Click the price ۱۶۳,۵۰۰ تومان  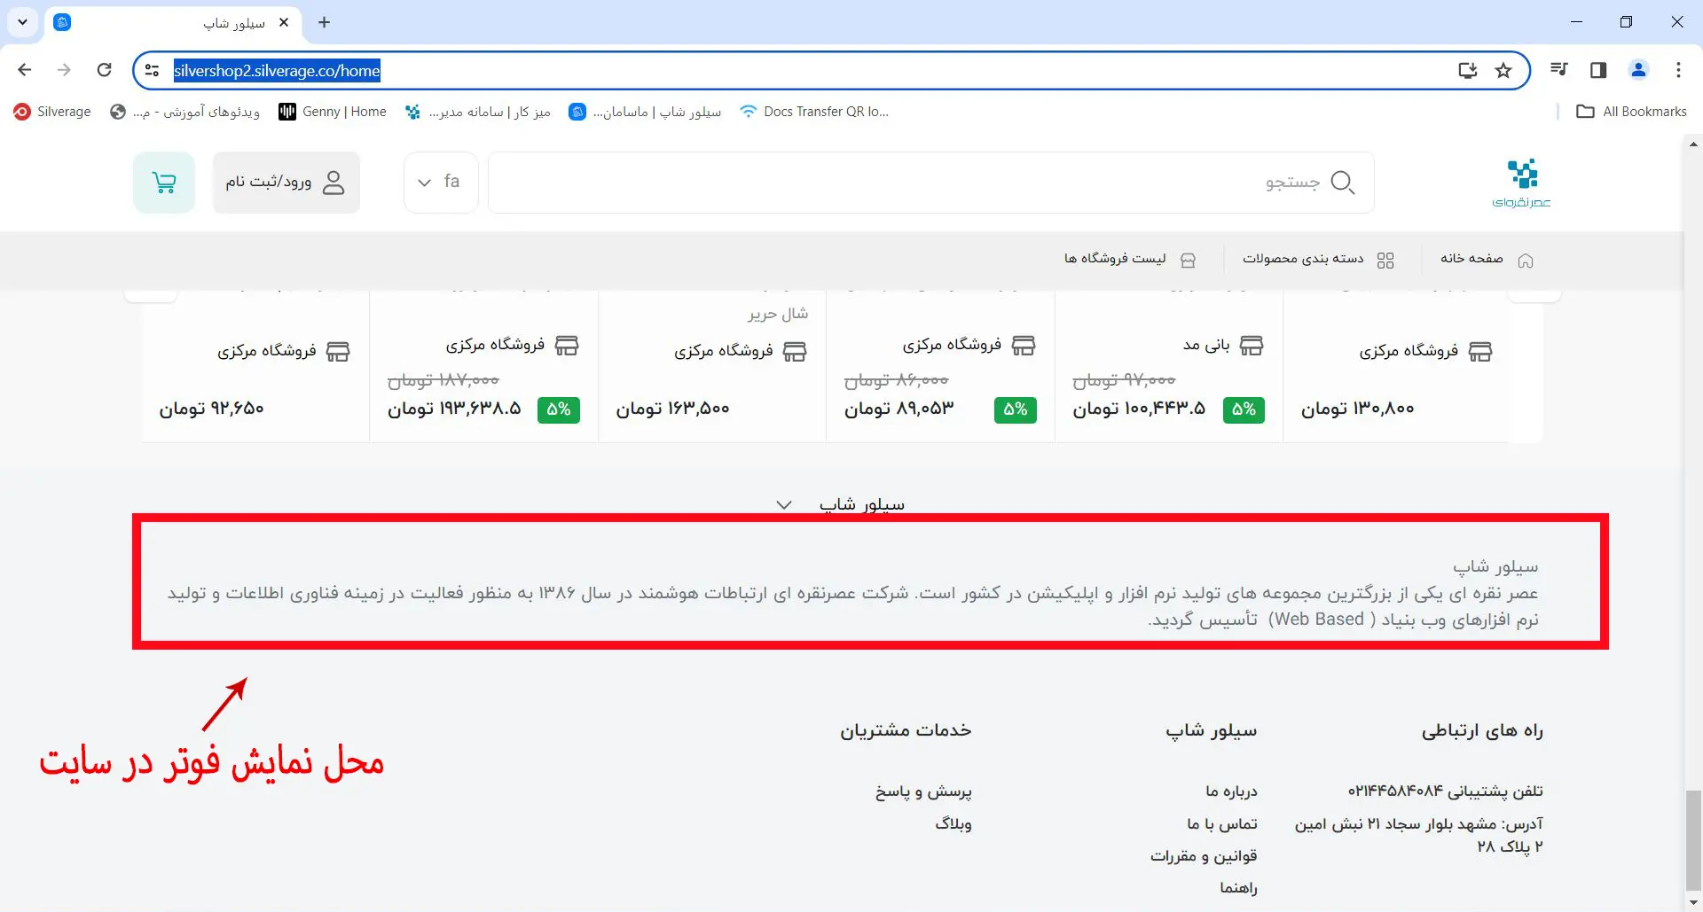coord(673,409)
